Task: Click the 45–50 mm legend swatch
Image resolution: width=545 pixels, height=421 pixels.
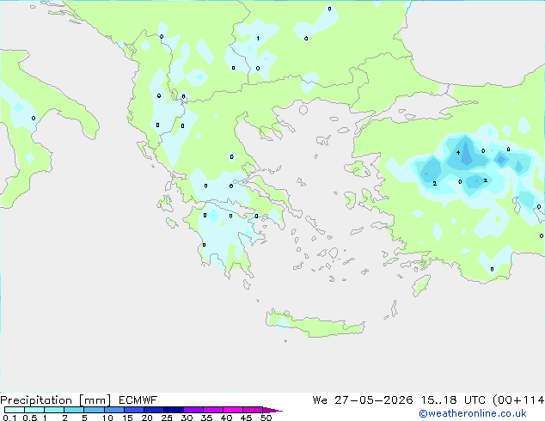Action: pos(253,410)
